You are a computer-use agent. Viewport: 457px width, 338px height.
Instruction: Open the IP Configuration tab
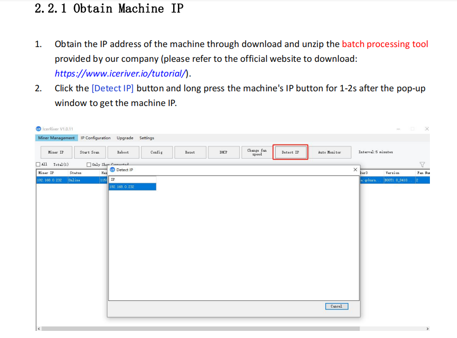tap(96, 138)
